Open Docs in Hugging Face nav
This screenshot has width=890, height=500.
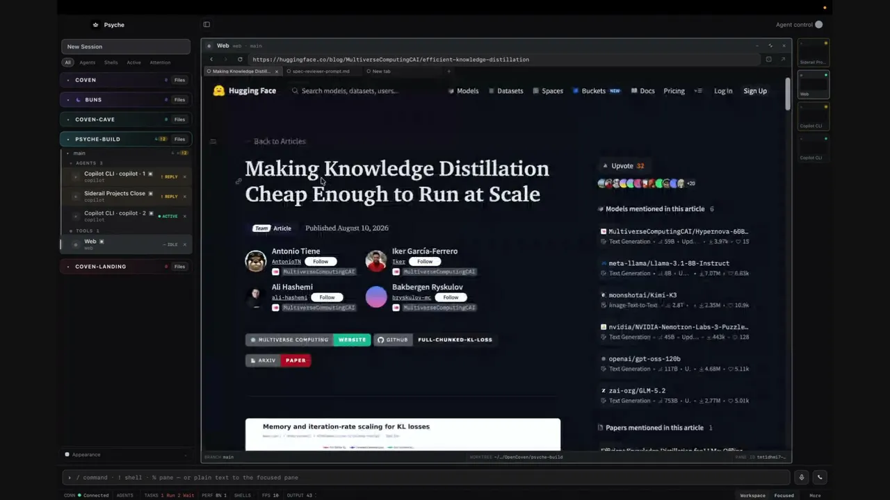click(643, 91)
